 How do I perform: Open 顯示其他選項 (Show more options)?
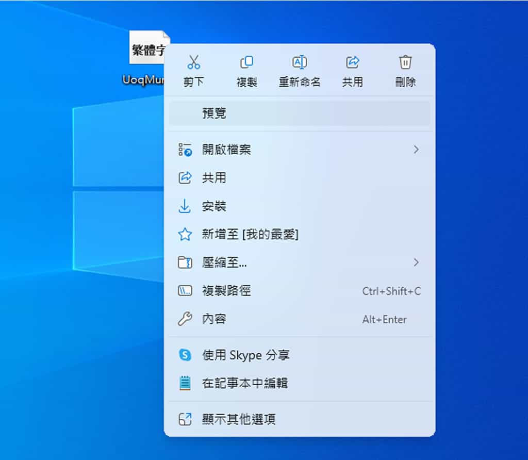pyautogui.click(x=300, y=419)
